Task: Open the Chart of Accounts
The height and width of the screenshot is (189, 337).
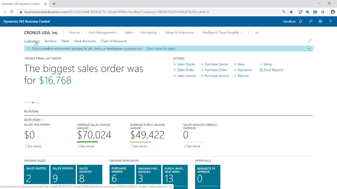Action: [x=114, y=41]
